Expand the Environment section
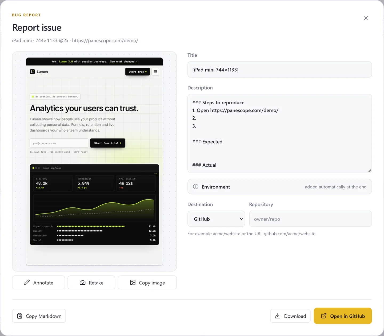Viewport: 384px width, 336px height. click(279, 187)
